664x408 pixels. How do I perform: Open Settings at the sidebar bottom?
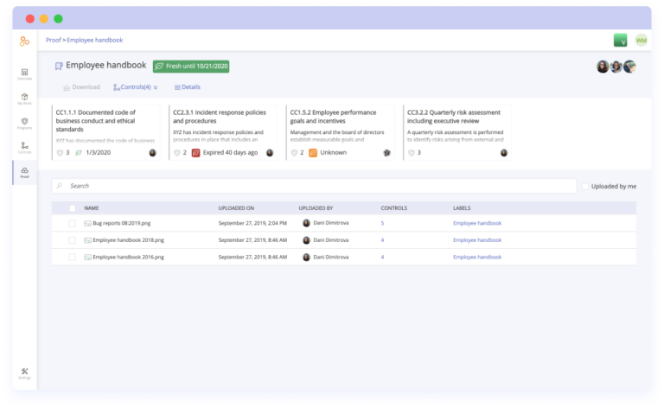point(24,373)
